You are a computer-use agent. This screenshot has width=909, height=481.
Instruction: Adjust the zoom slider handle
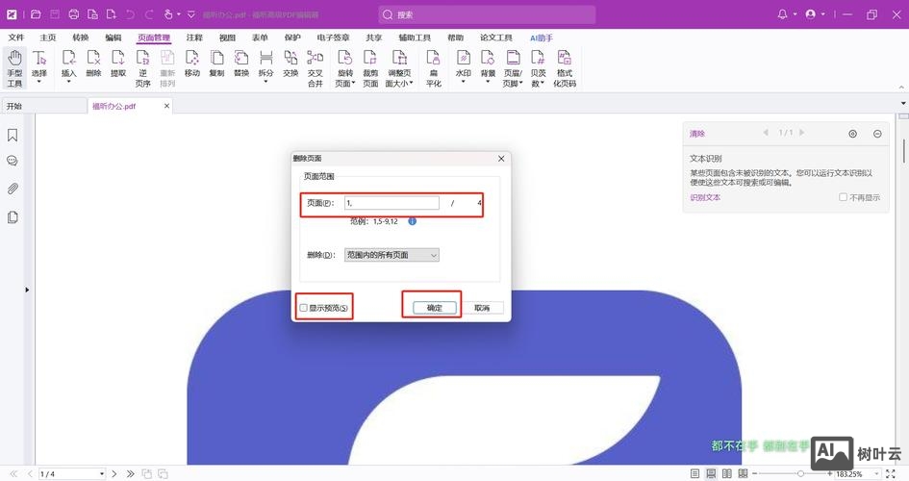click(x=800, y=474)
